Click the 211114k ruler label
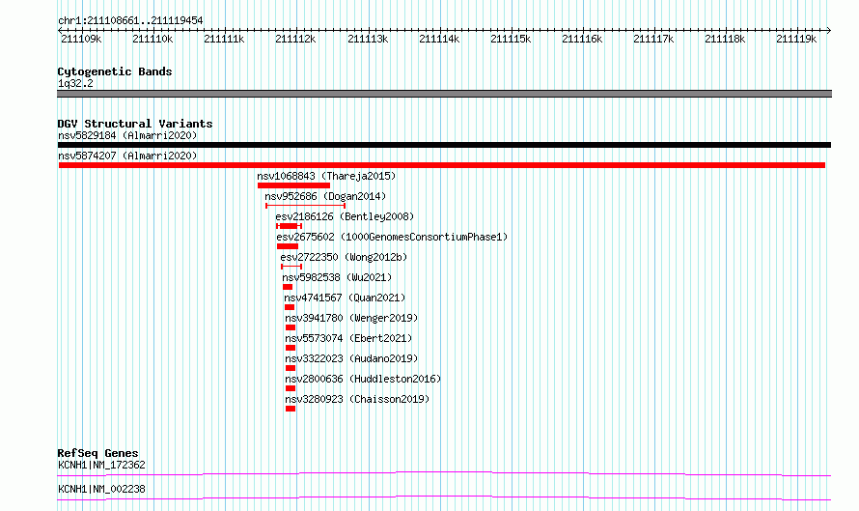This screenshot has height=511, width=859. pos(439,39)
